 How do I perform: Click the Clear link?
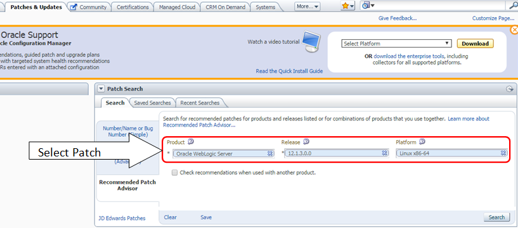pos(170,217)
